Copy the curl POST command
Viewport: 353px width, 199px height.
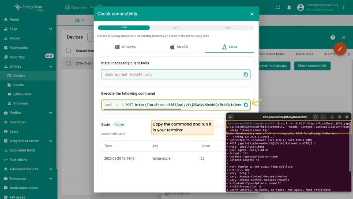point(246,105)
